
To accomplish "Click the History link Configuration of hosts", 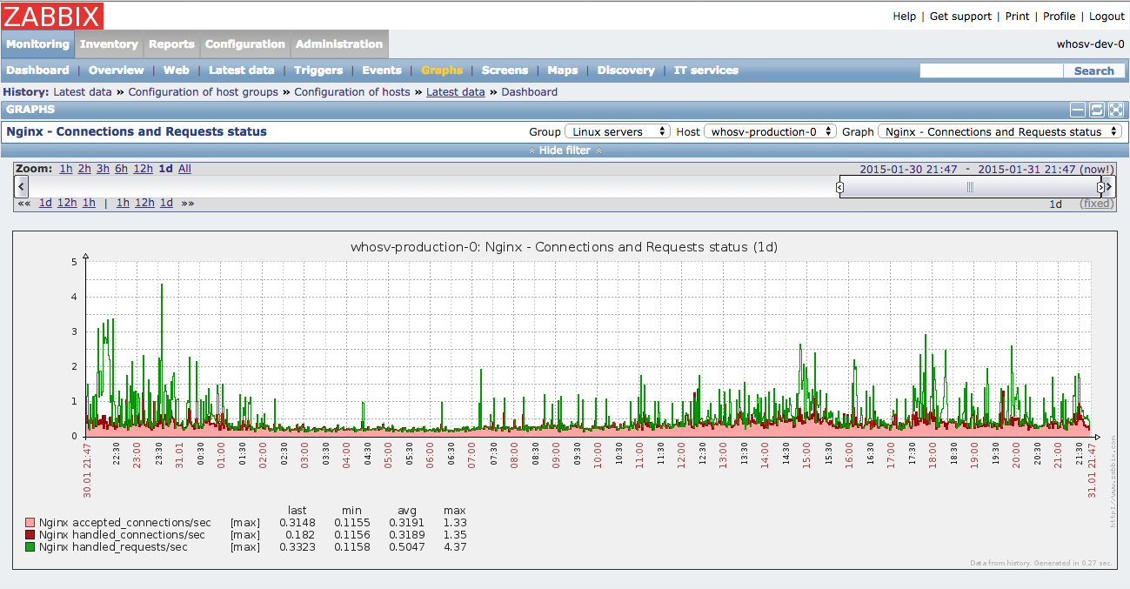I will pos(352,92).
